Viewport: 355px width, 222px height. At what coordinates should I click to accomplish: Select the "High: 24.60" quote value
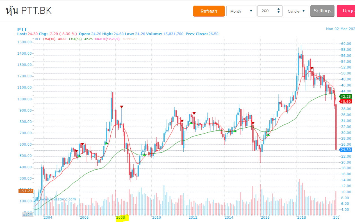tap(113, 34)
